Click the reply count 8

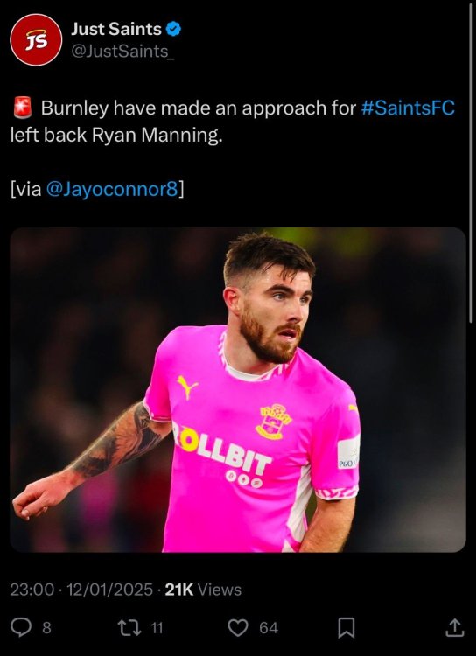tap(47, 628)
